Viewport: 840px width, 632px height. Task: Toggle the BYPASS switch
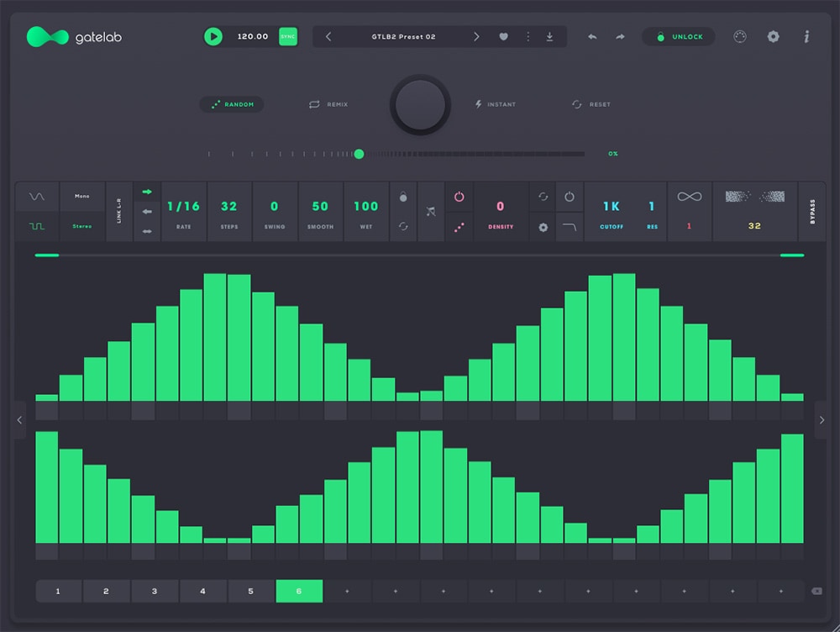pyautogui.click(x=811, y=212)
